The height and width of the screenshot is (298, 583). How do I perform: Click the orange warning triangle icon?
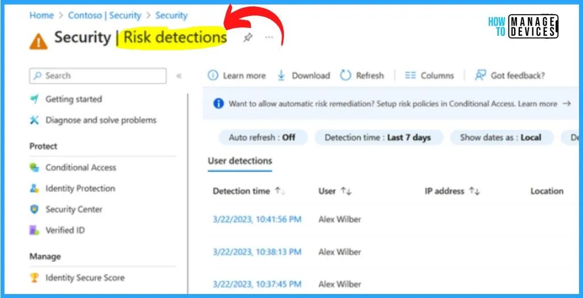[39, 42]
